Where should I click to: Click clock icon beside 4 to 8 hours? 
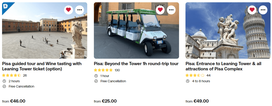187,81
